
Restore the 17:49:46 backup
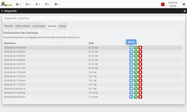coord(136,80)
